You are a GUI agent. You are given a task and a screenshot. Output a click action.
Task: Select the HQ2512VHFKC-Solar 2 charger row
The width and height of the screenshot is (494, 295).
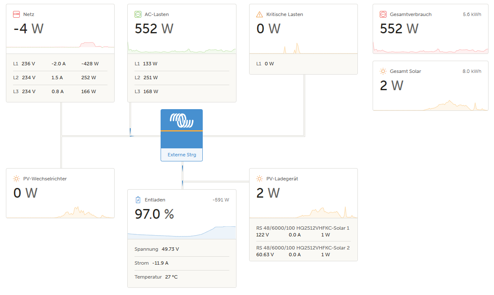pyautogui.click(x=303, y=251)
